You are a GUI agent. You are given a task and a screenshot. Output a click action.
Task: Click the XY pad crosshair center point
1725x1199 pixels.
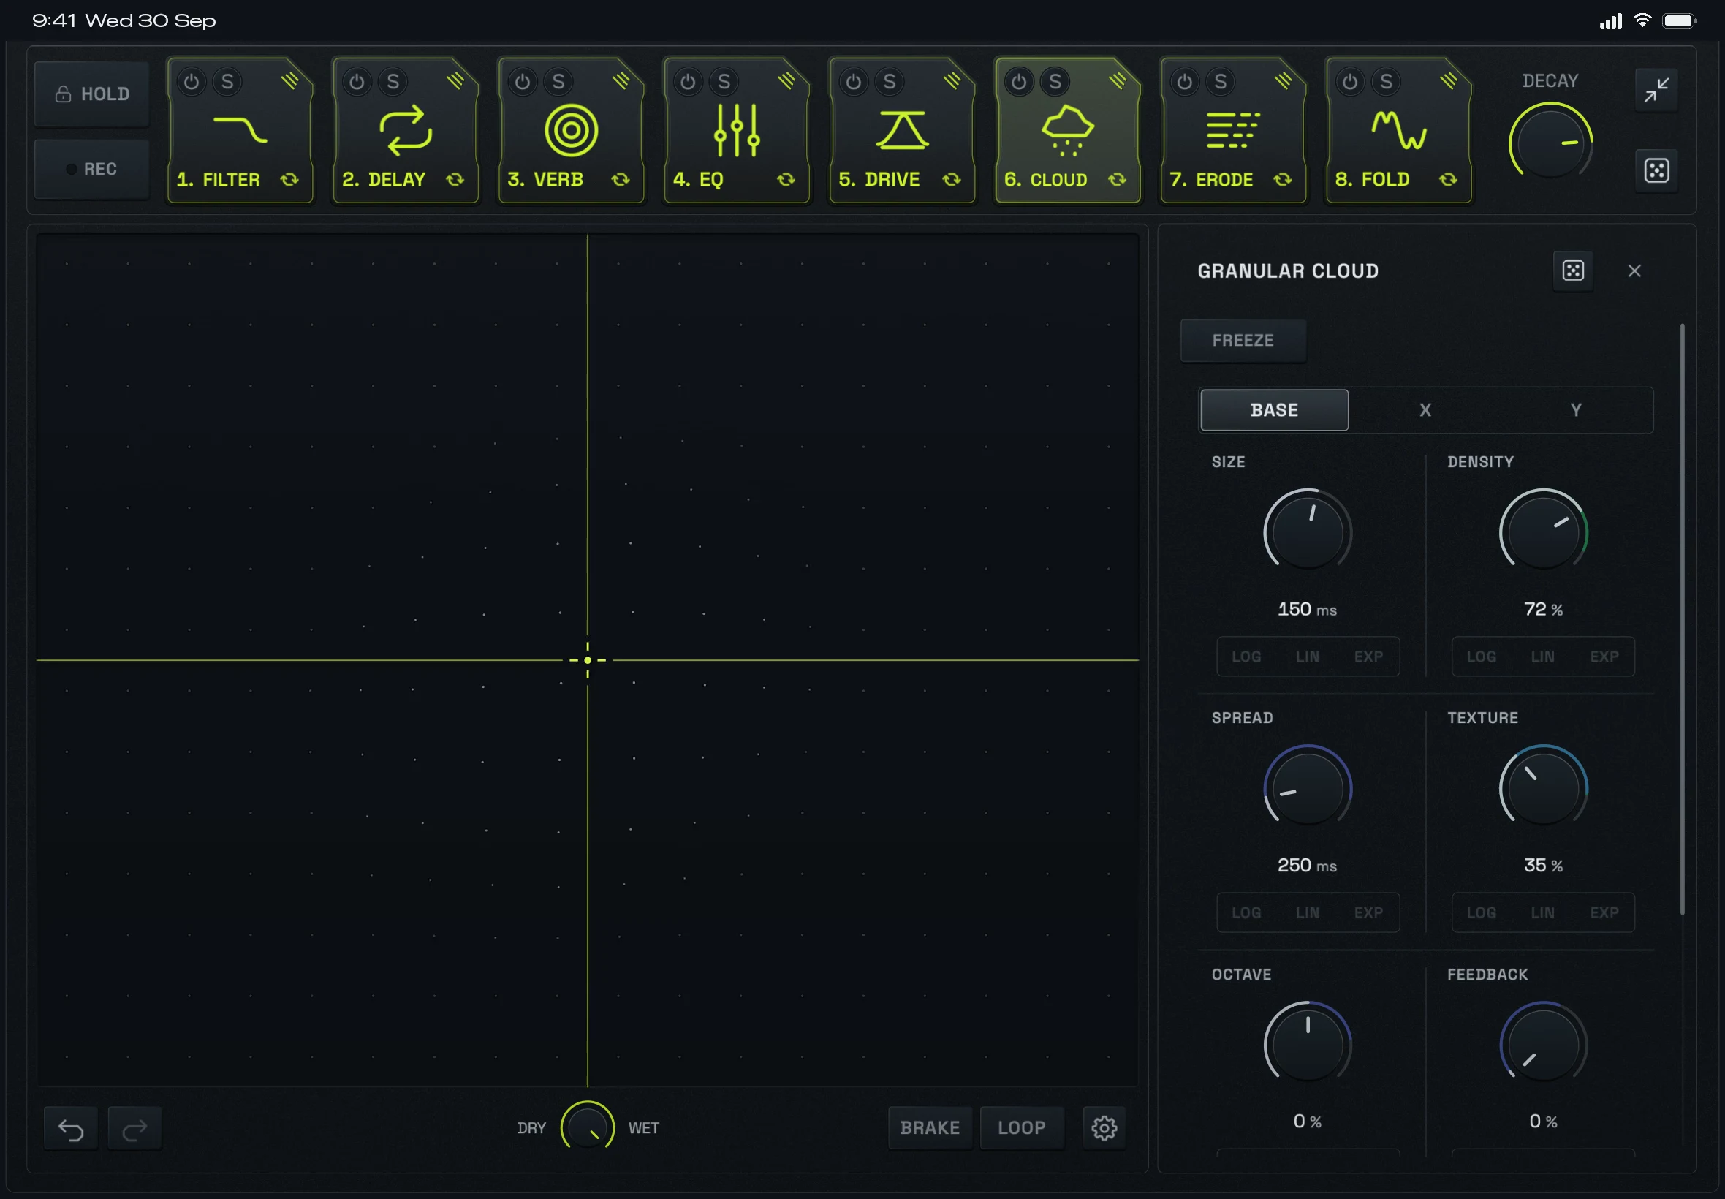tap(587, 660)
